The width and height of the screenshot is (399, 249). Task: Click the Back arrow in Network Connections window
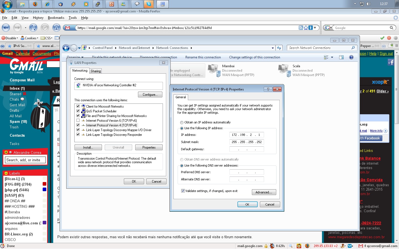pos(66,48)
